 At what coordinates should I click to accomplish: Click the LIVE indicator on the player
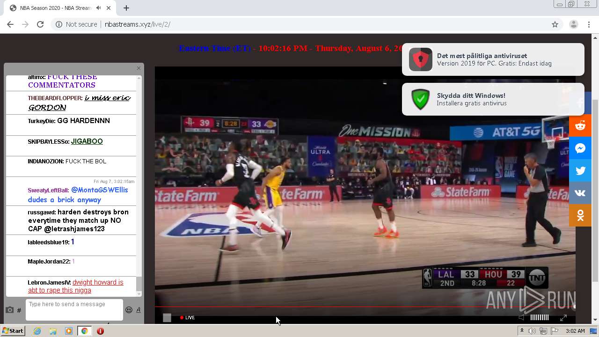[x=187, y=317]
